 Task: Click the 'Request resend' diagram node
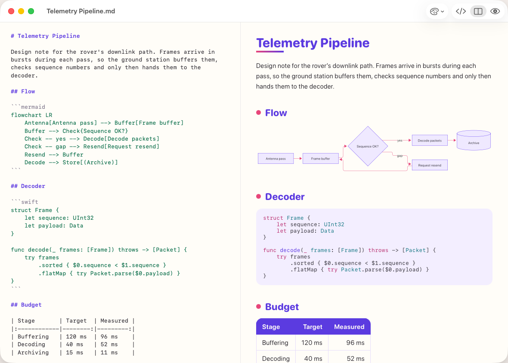coord(430,165)
